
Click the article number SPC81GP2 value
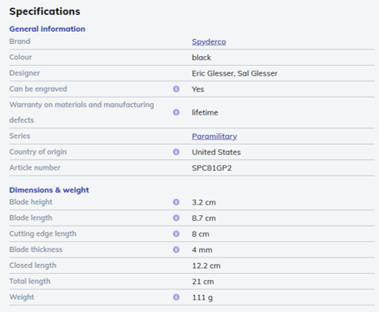212,168
